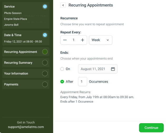Click the plus icon to increase repeat interval
This screenshot has width=166, height=133.
[x=82, y=40]
